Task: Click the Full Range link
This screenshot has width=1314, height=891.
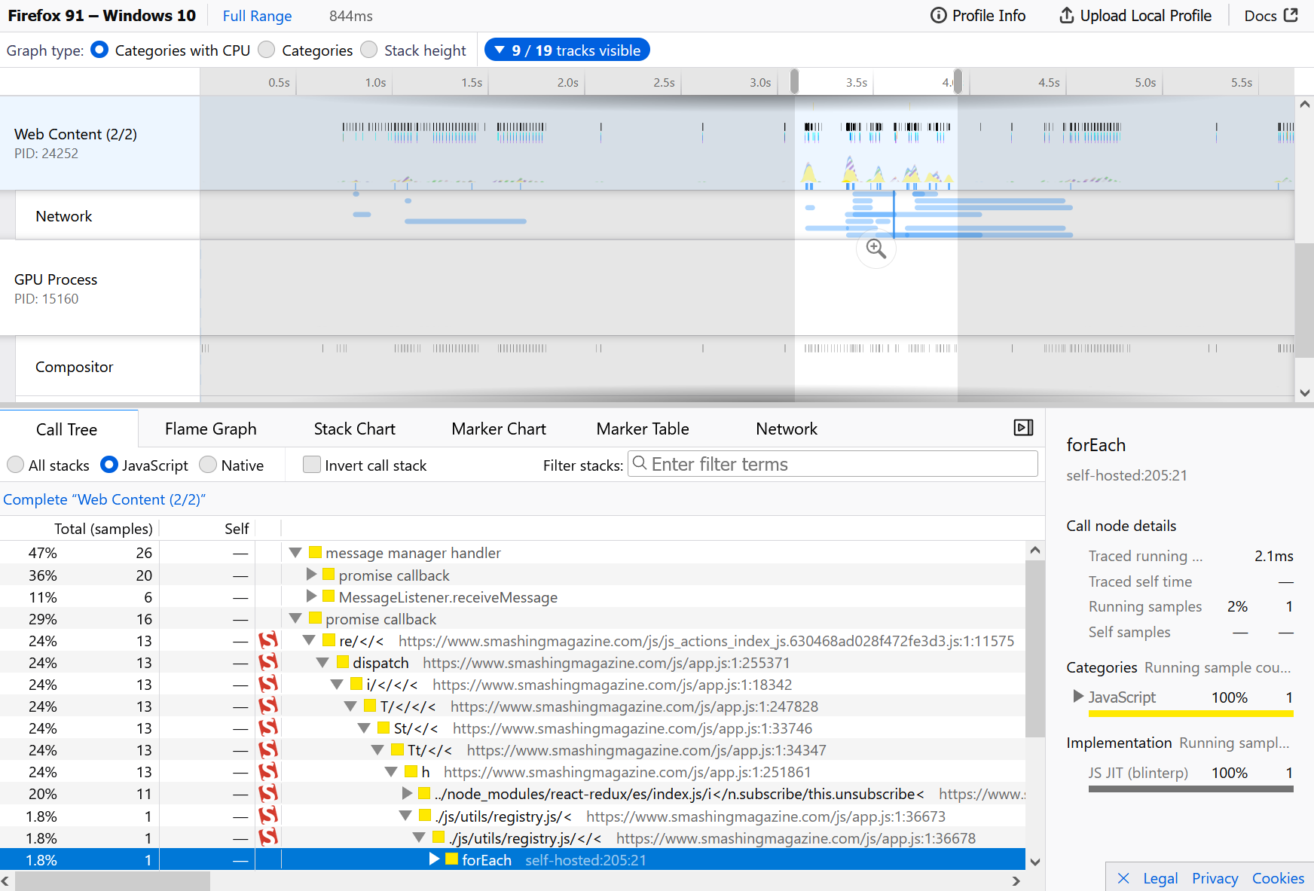Action: pos(256,15)
